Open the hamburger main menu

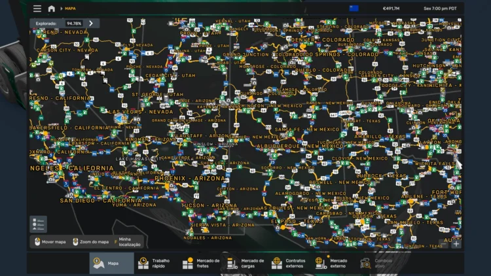coord(37,9)
